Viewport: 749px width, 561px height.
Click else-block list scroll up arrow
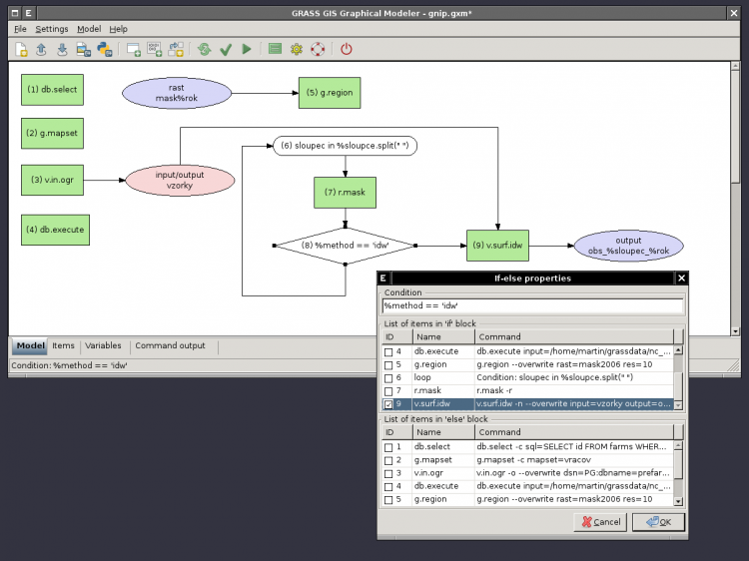[x=678, y=446]
